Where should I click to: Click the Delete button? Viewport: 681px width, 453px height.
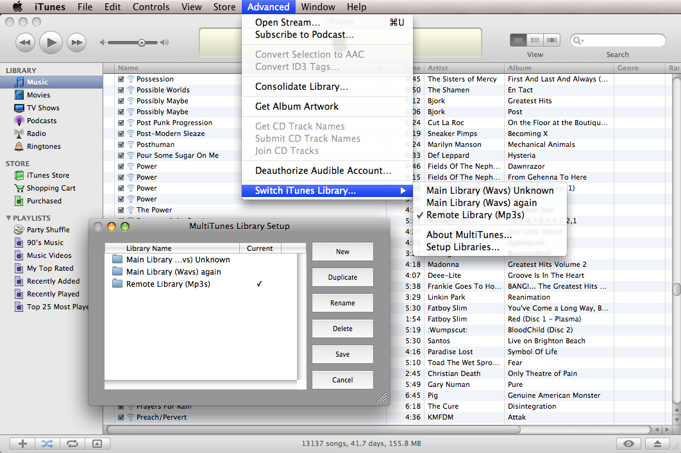click(342, 329)
